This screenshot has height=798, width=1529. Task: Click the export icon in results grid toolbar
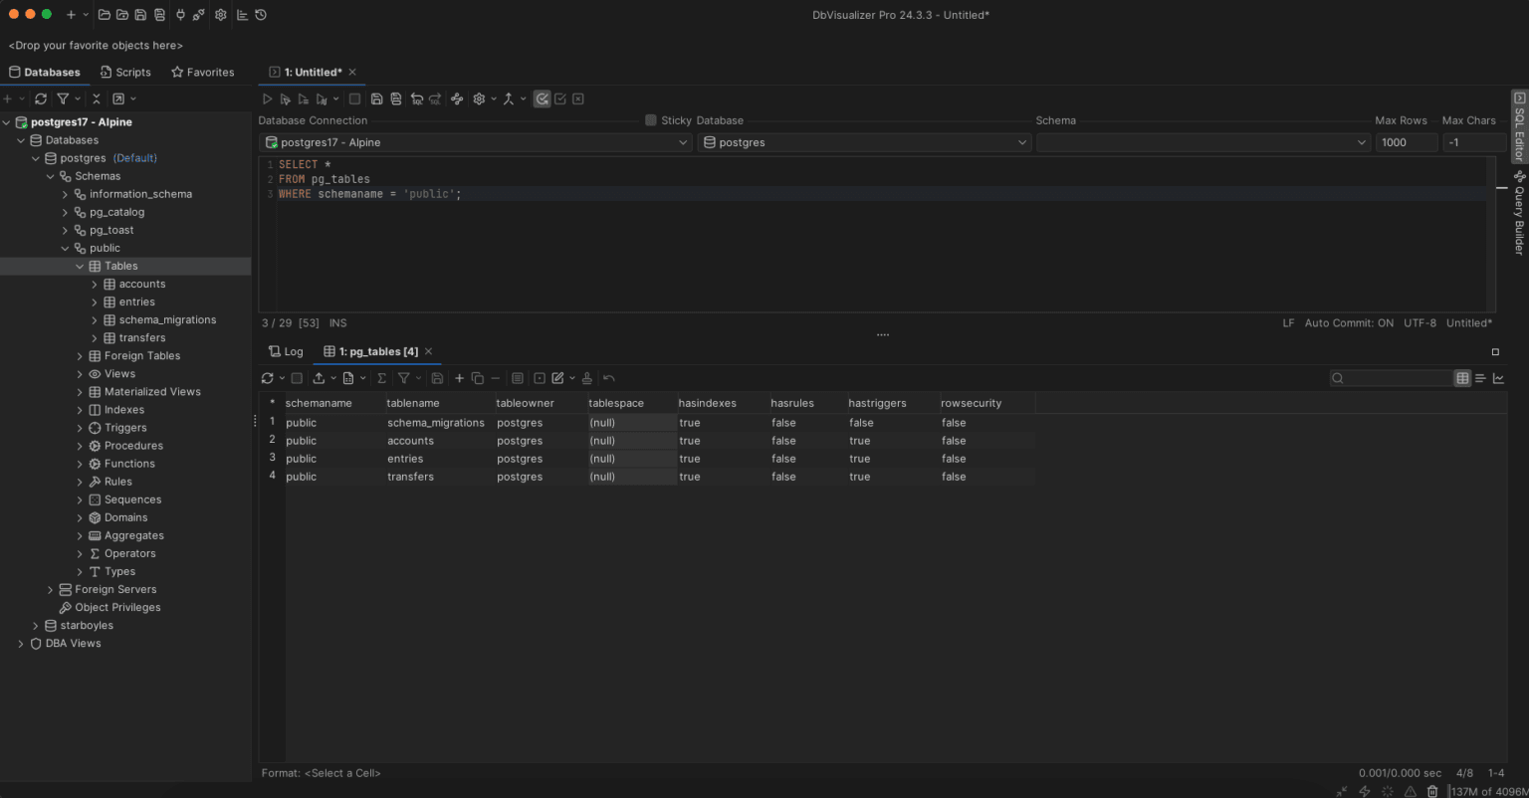[x=320, y=378]
